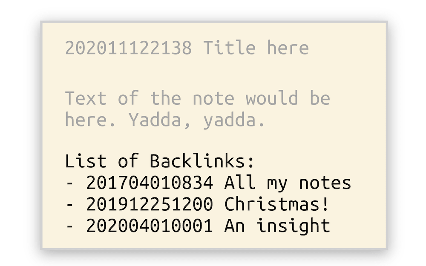
Task: Click the word "would" in body text
Action: coord(272,98)
